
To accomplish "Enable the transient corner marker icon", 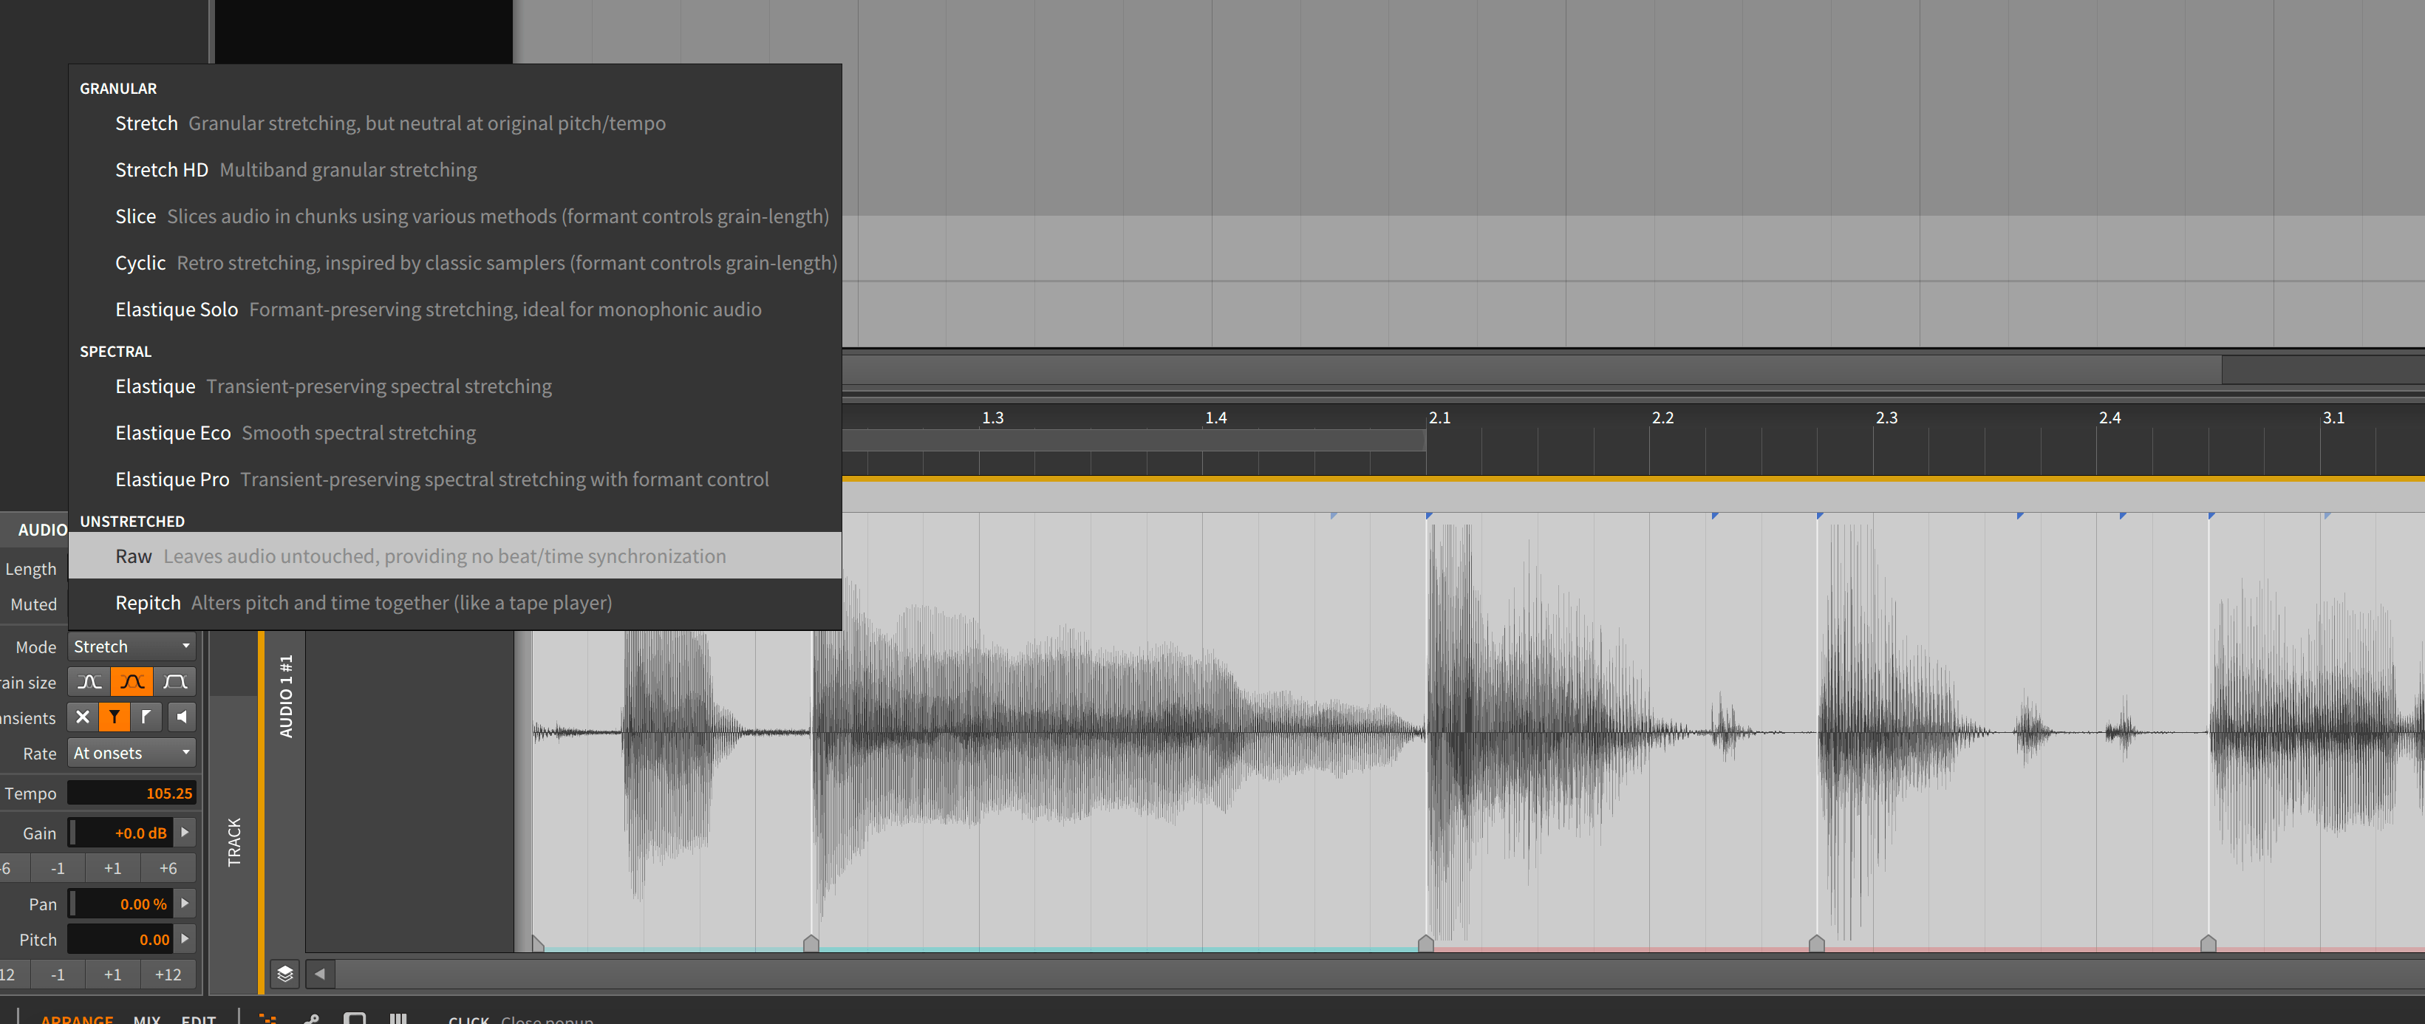I will pyautogui.click(x=147, y=716).
